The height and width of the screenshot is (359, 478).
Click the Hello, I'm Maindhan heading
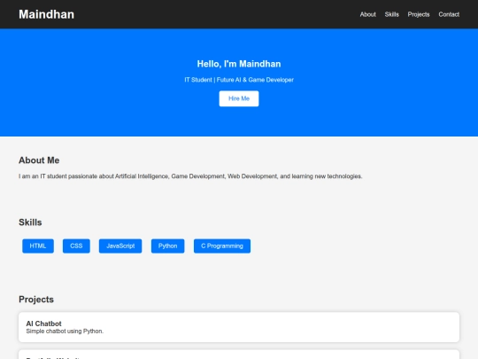click(x=239, y=64)
